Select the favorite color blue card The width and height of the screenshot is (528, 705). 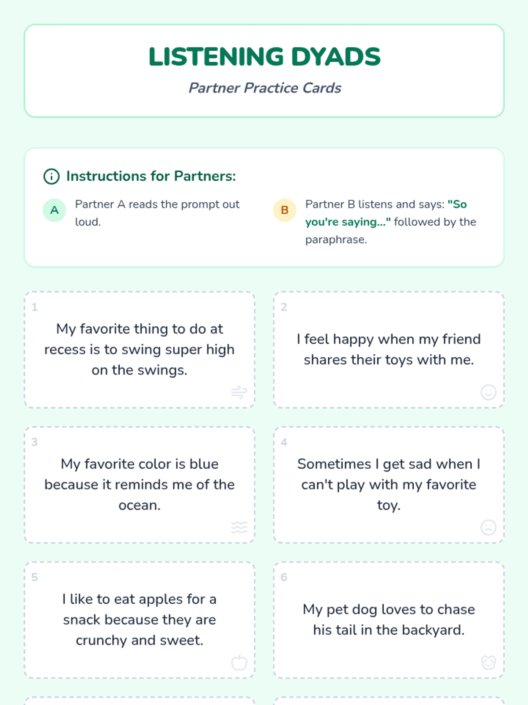click(139, 485)
